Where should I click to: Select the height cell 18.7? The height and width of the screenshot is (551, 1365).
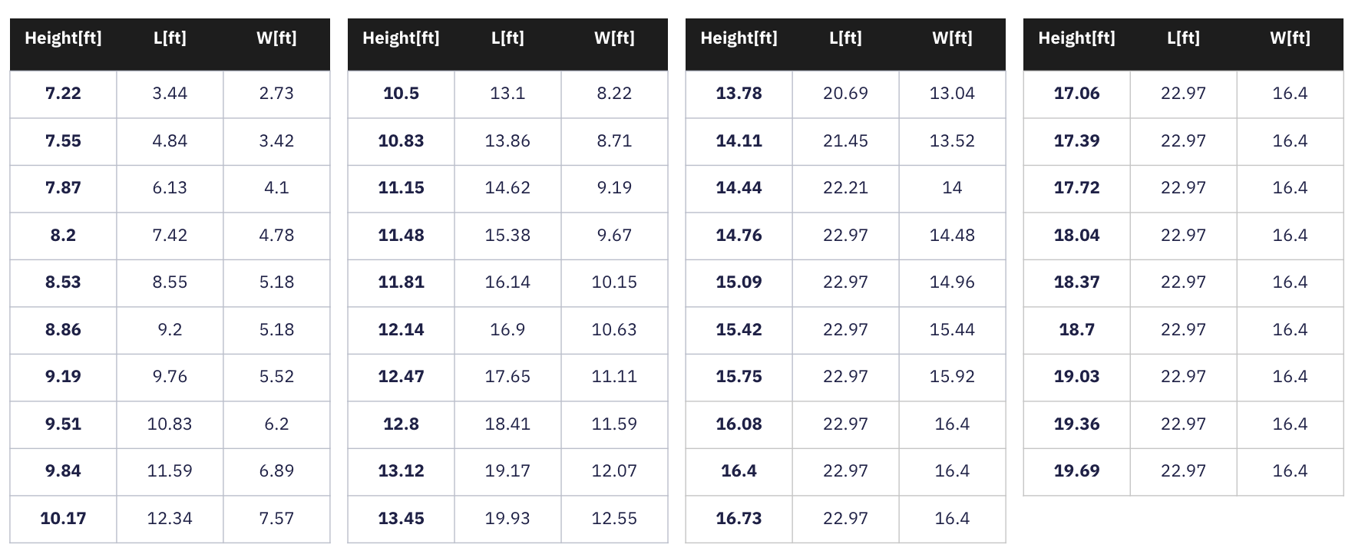click(1076, 330)
